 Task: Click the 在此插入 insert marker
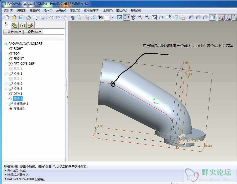pos(19,109)
